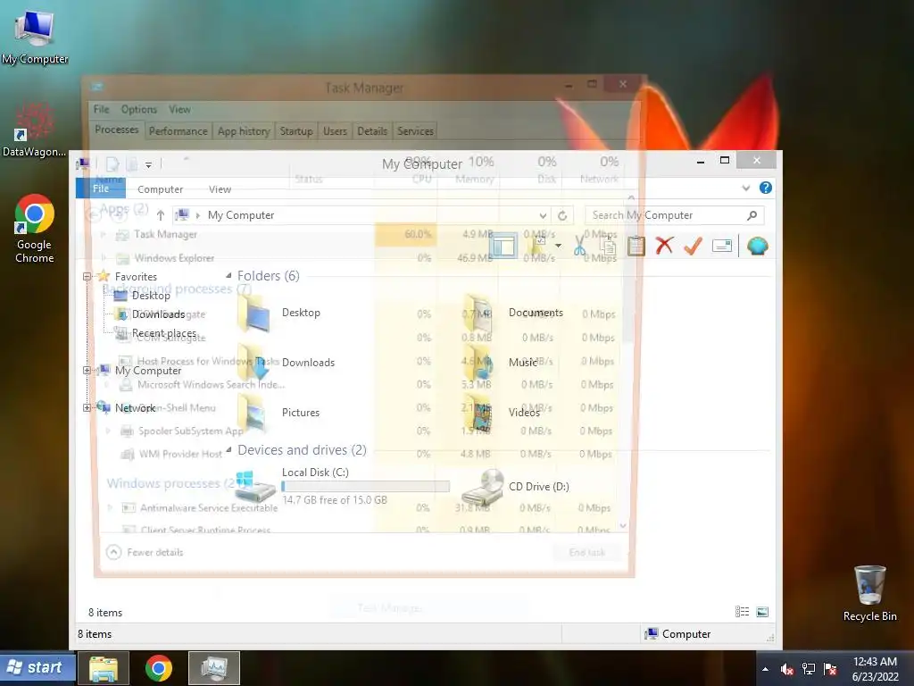Toggle the navigation pane toolbar icon
The image size is (914, 686).
pos(503,246)
